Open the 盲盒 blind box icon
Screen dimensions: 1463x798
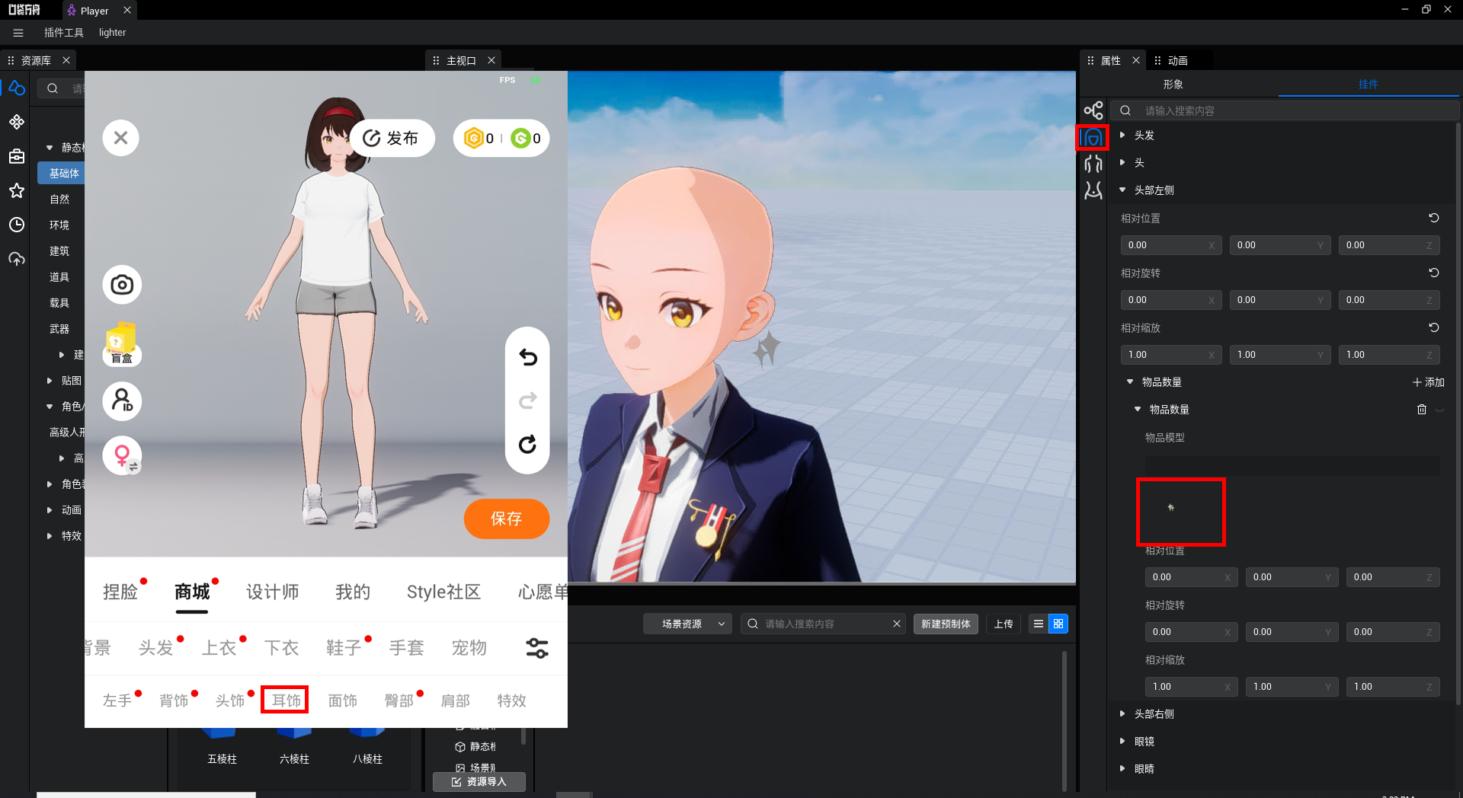[x=122, y=344]
